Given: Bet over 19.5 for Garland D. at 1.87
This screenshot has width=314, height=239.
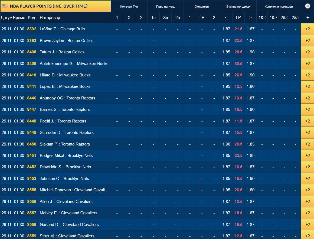Looking at the screenshot, I should pos(250,225).
